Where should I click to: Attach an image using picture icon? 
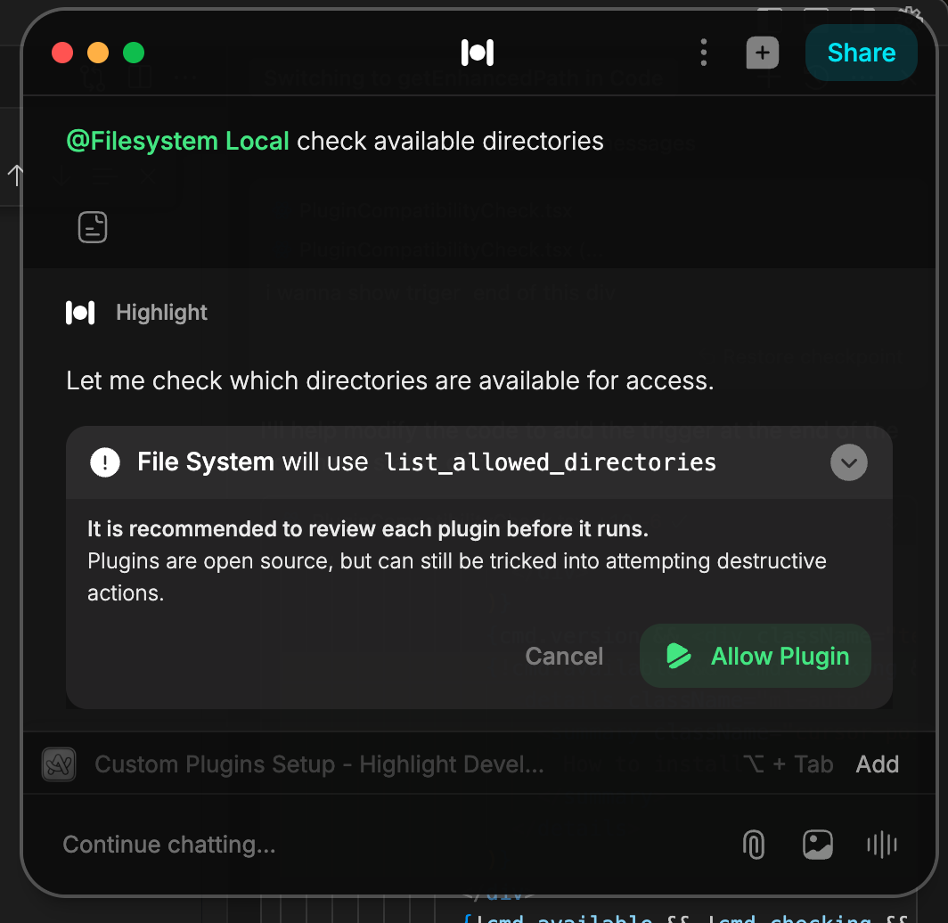tap(817, 845)
